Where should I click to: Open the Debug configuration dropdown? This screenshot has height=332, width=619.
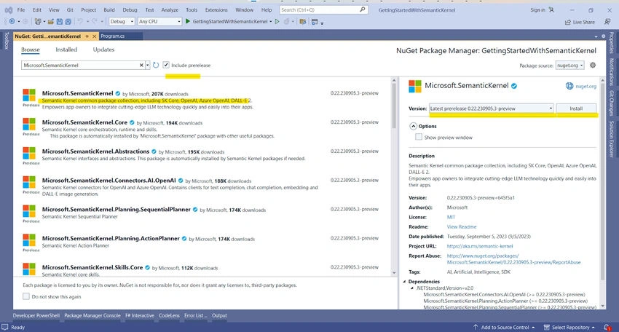122,21
